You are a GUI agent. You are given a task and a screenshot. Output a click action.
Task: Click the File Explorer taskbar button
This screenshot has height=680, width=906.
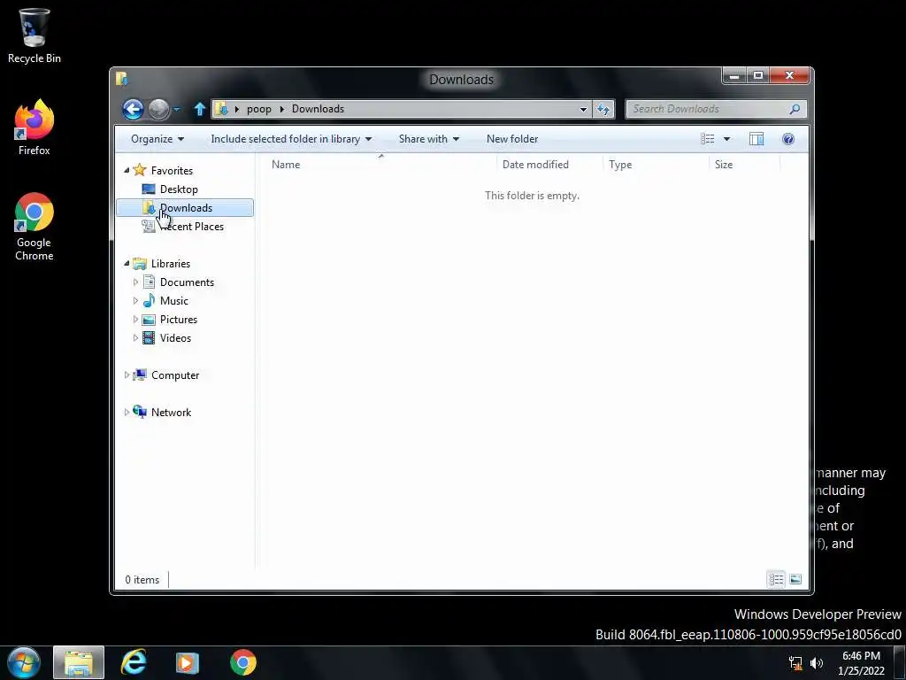pos(79,662)
